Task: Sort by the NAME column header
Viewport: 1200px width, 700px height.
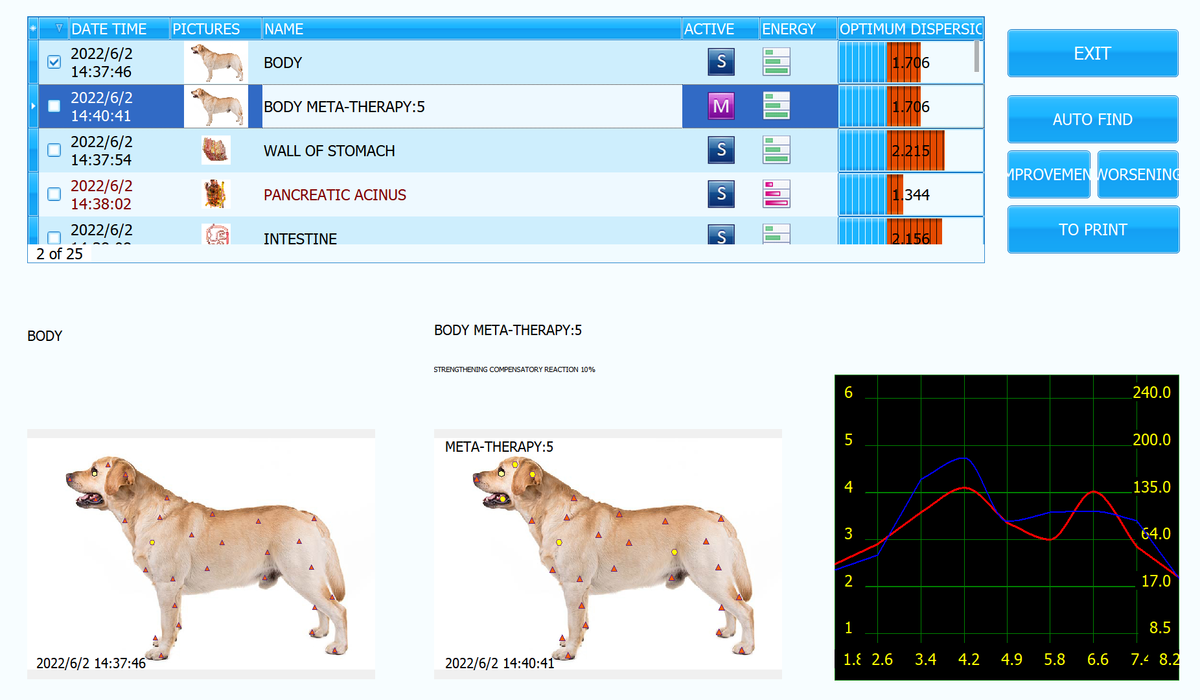Action: 472,29
